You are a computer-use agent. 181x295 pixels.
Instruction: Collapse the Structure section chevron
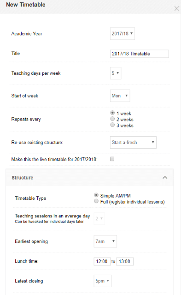pyautogui.click(x=165, y=177)
